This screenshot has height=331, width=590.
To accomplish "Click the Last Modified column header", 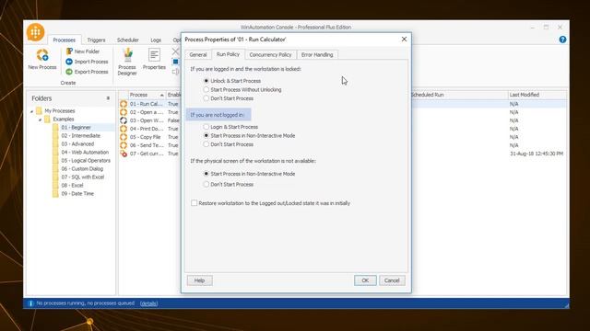I will pos(537,95).
